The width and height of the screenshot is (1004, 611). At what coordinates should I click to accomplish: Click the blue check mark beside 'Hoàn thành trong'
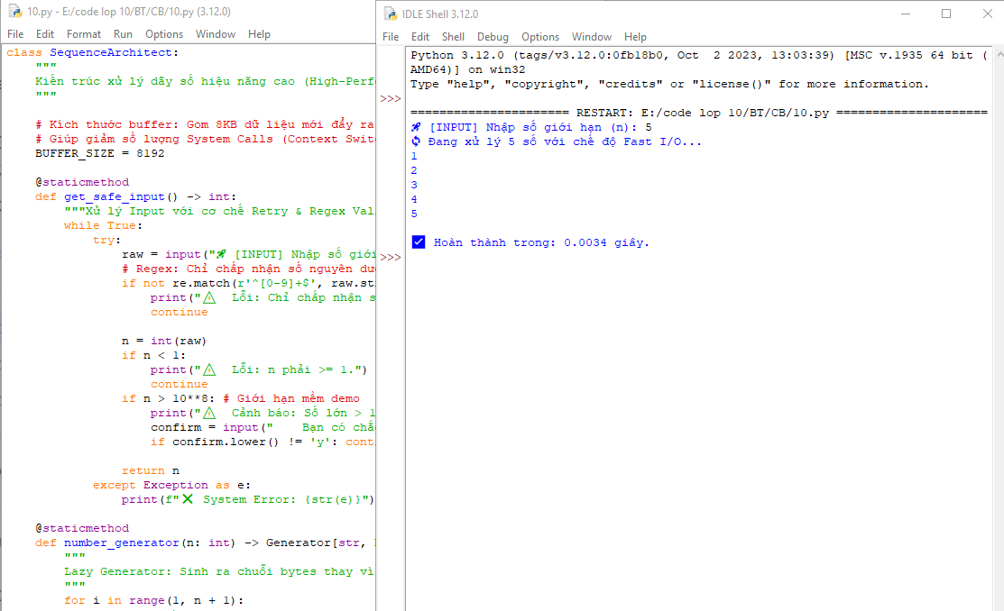tap(419, 242)
